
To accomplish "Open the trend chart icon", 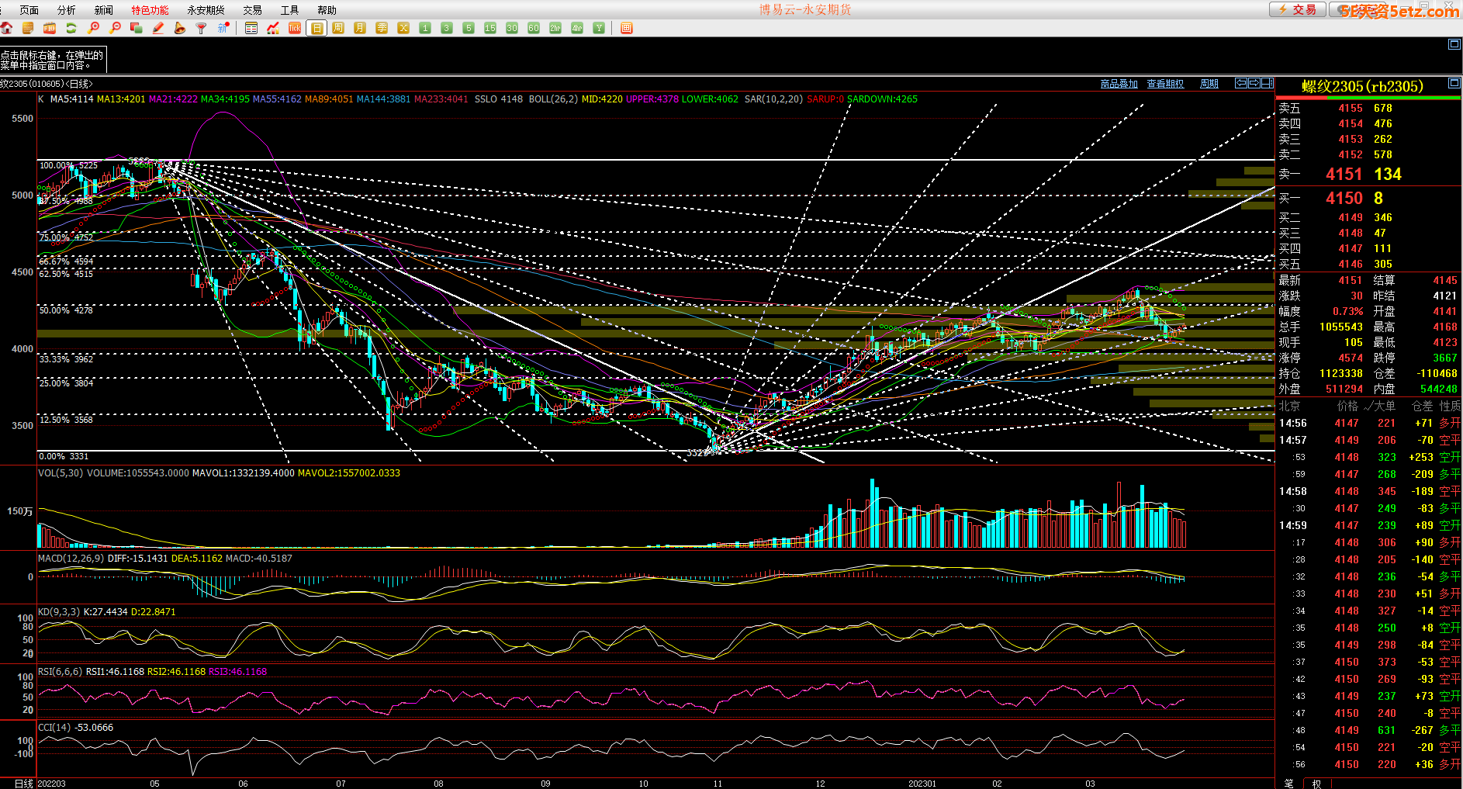I will click(273, 28).
